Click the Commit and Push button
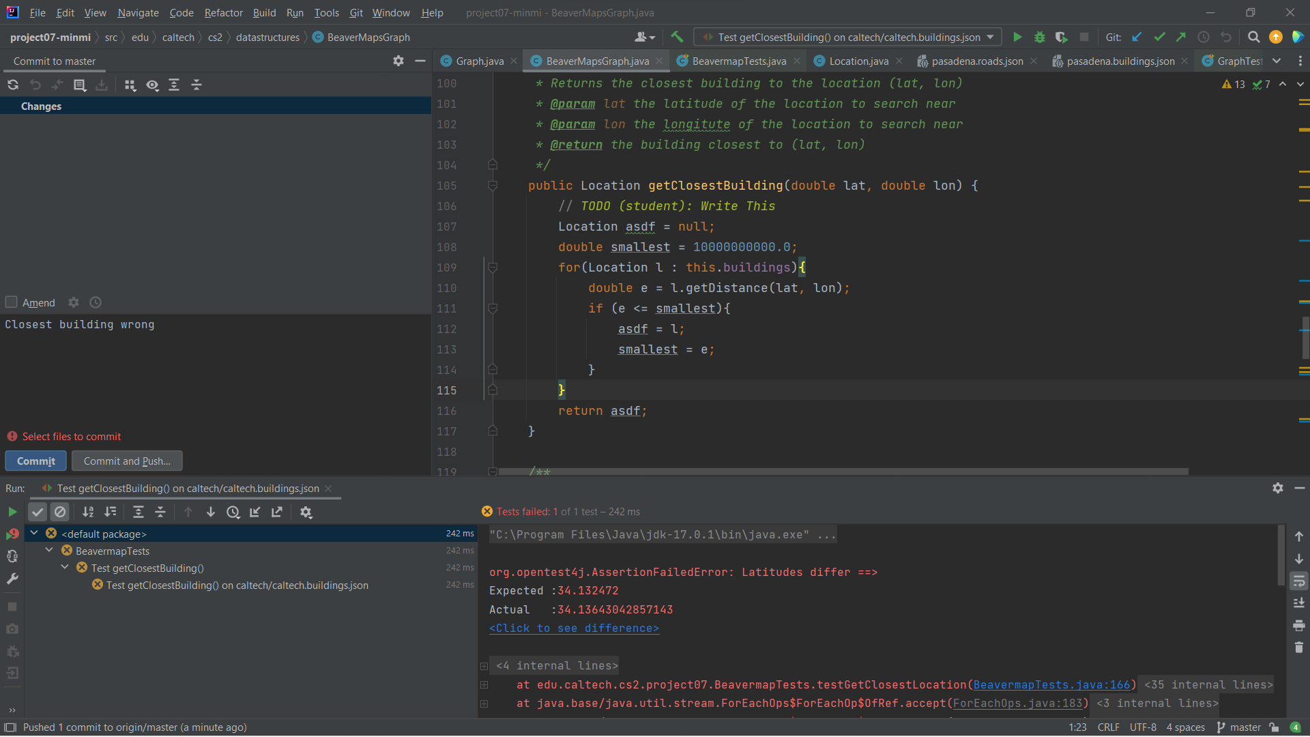 tap(127, 461)
